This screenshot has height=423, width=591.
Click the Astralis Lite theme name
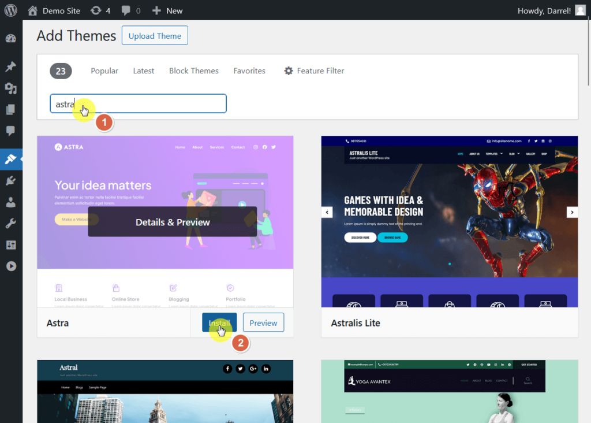(356, 323)
